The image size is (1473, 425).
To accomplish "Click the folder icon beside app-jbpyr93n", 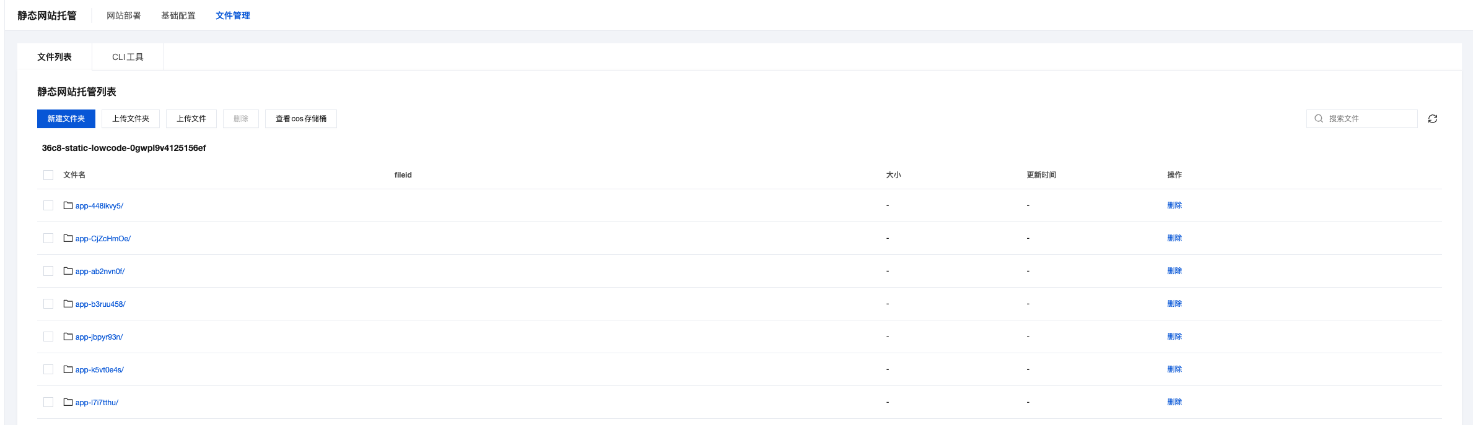I will click(68, 337).
